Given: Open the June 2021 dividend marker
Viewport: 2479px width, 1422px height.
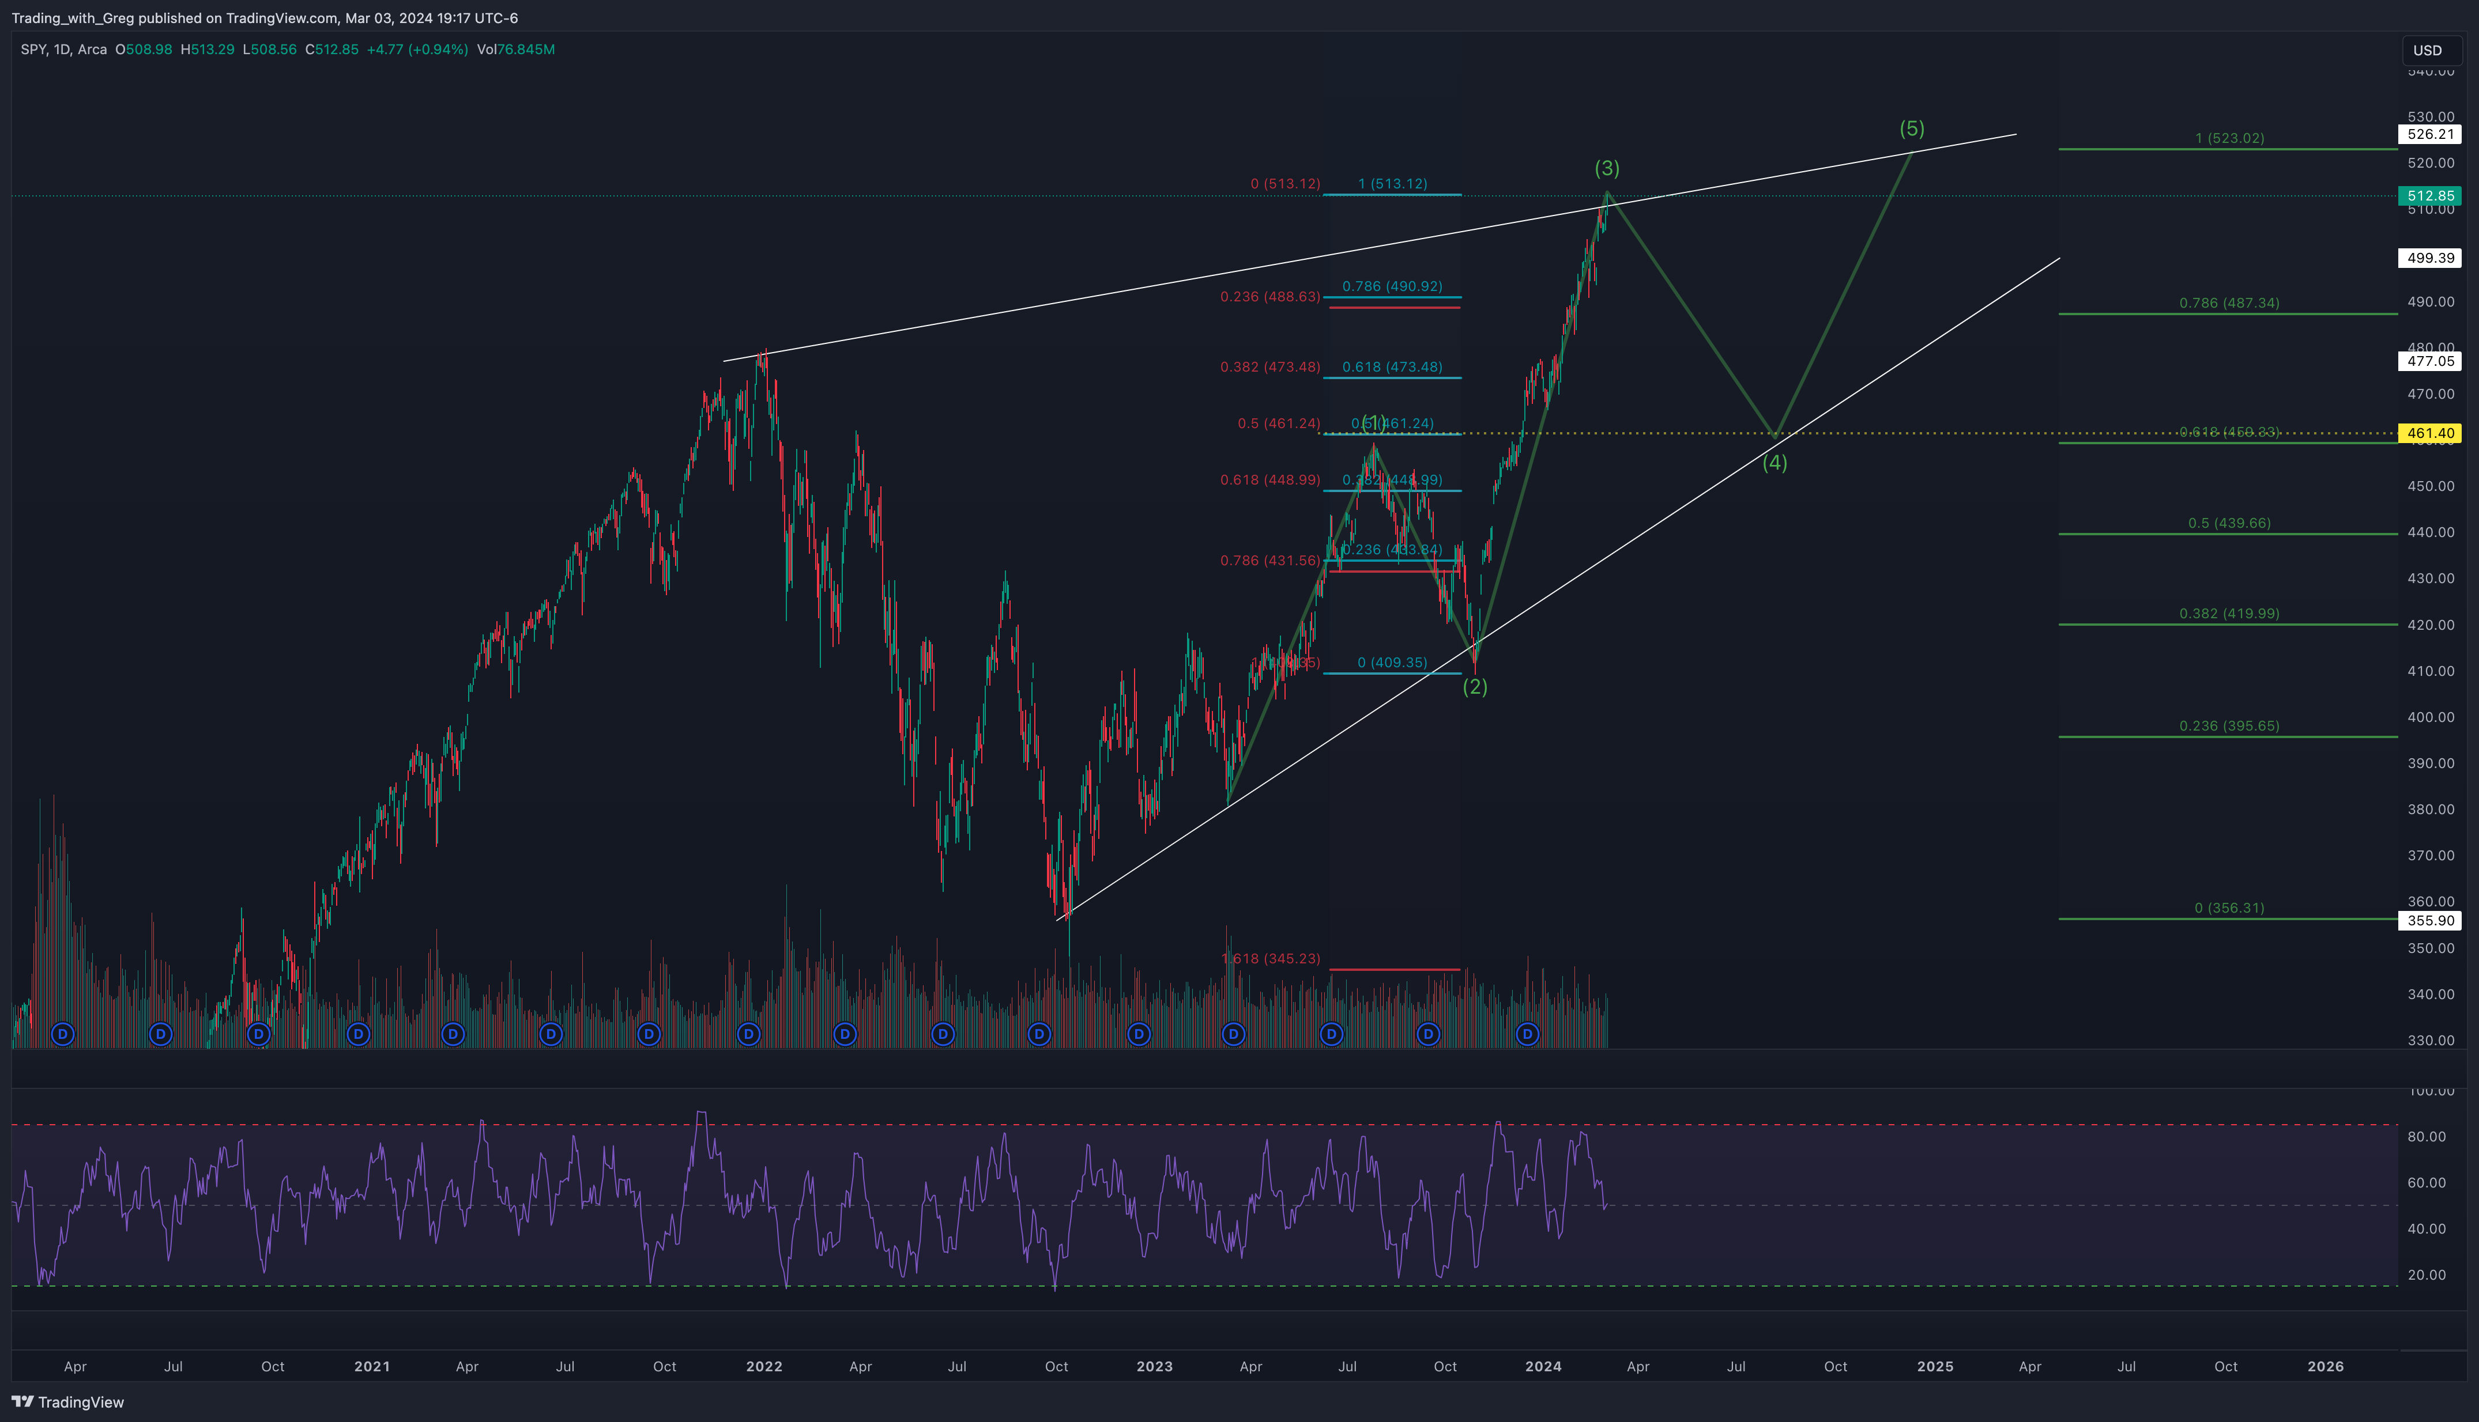Looking at the screenshot, I should (x=551, y=1033).
